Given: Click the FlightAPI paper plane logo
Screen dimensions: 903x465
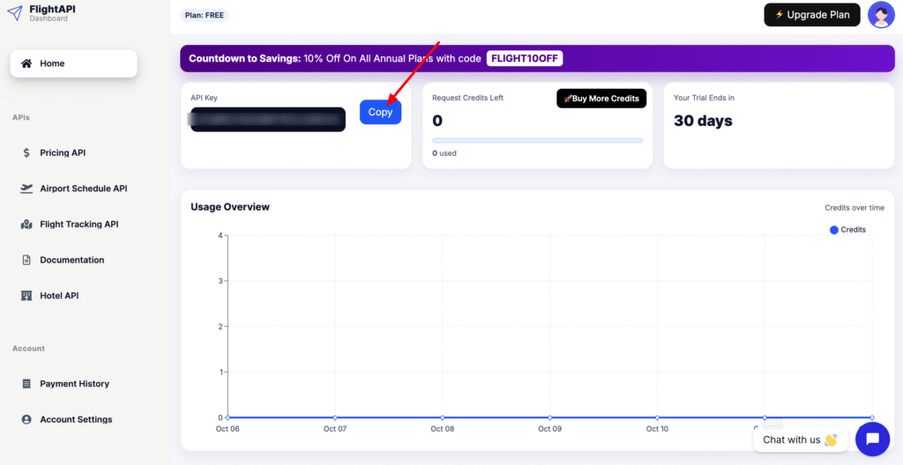Looking at the screenshot, I should [x=14, y=13].
